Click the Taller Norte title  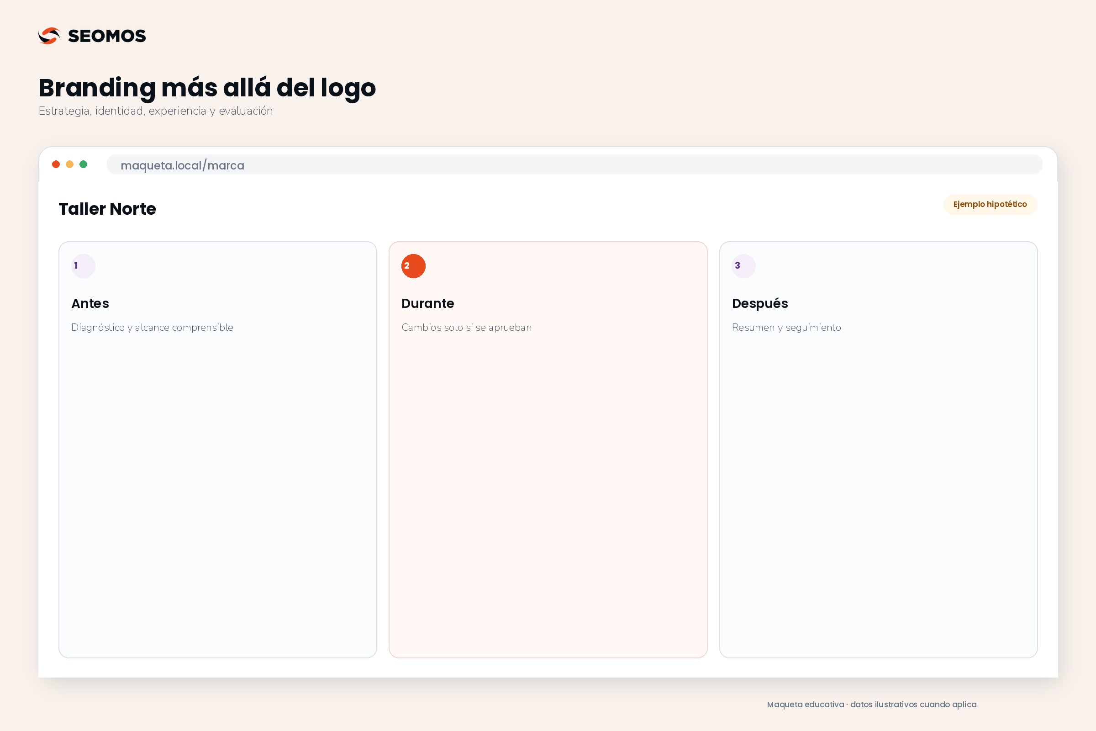pyautogui.click(x=107, y=209)
